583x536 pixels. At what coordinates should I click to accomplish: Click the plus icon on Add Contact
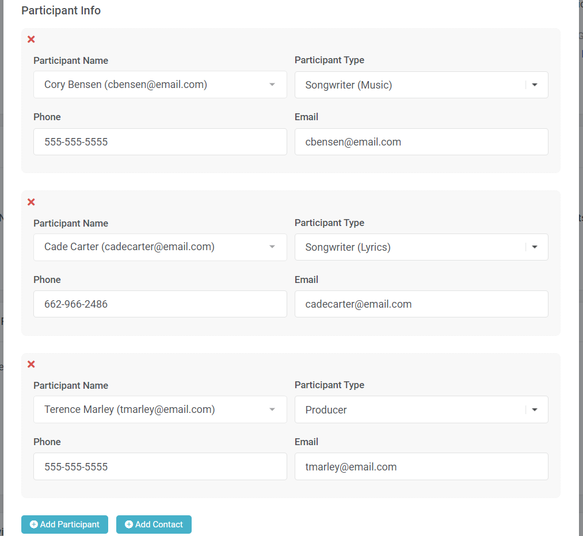pyautogui.click(x=129, y=524)
